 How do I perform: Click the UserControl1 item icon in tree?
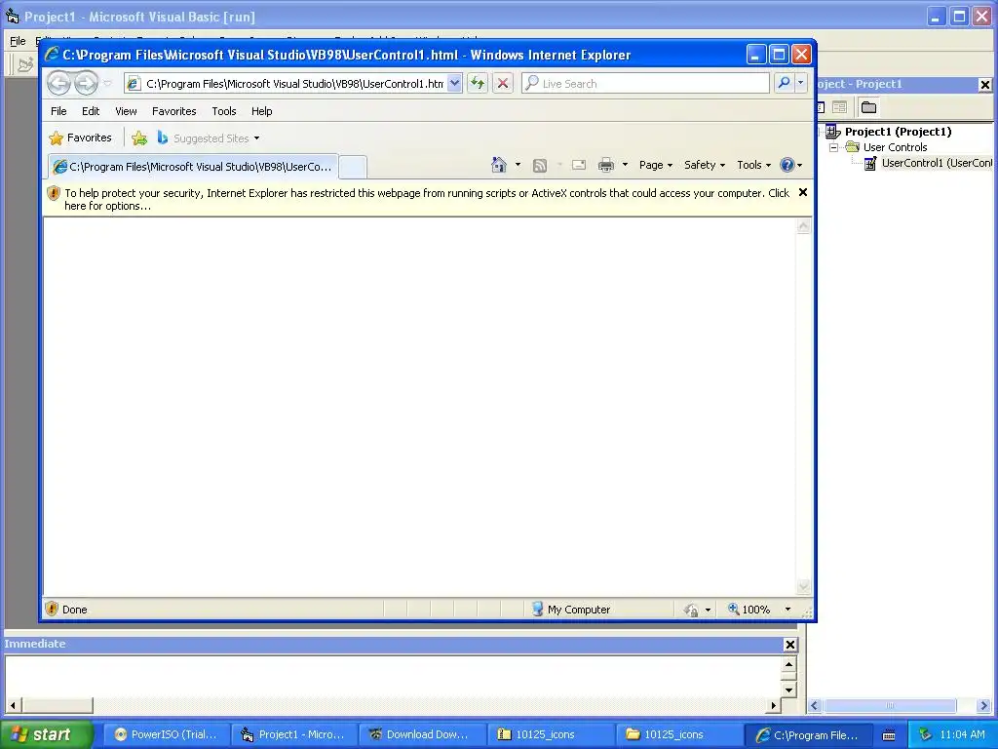(x=870, y=164)
